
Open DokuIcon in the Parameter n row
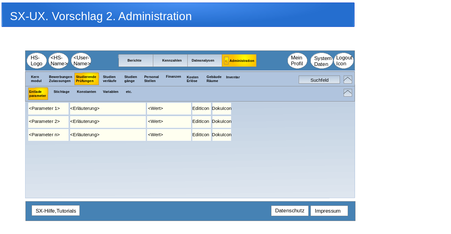tap(222, 135)
